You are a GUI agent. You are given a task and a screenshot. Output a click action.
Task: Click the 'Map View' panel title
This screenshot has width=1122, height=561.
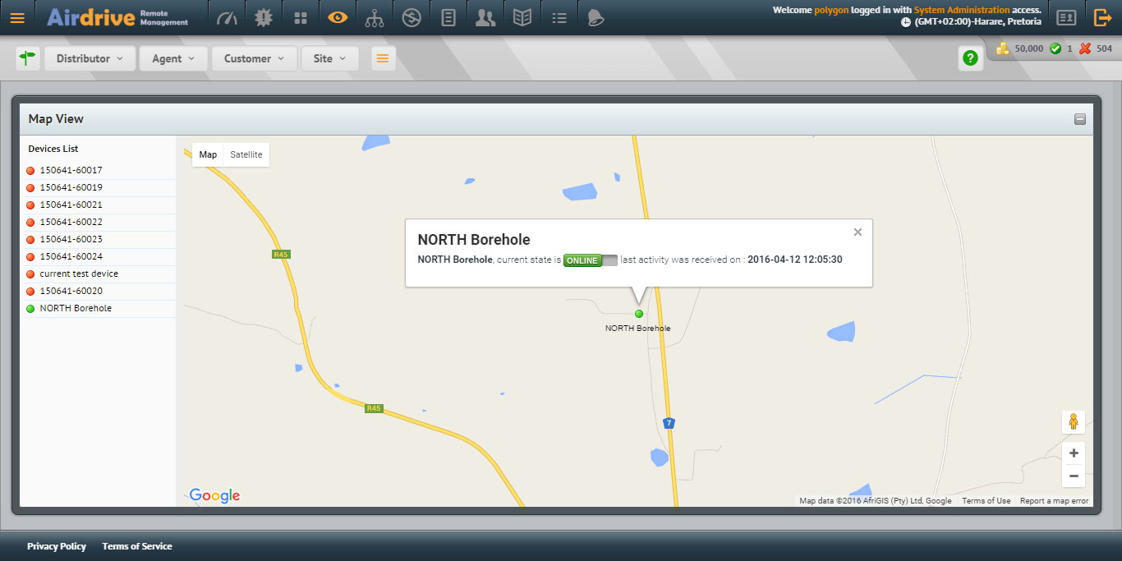pyautogui.click(x=56, y=119)
